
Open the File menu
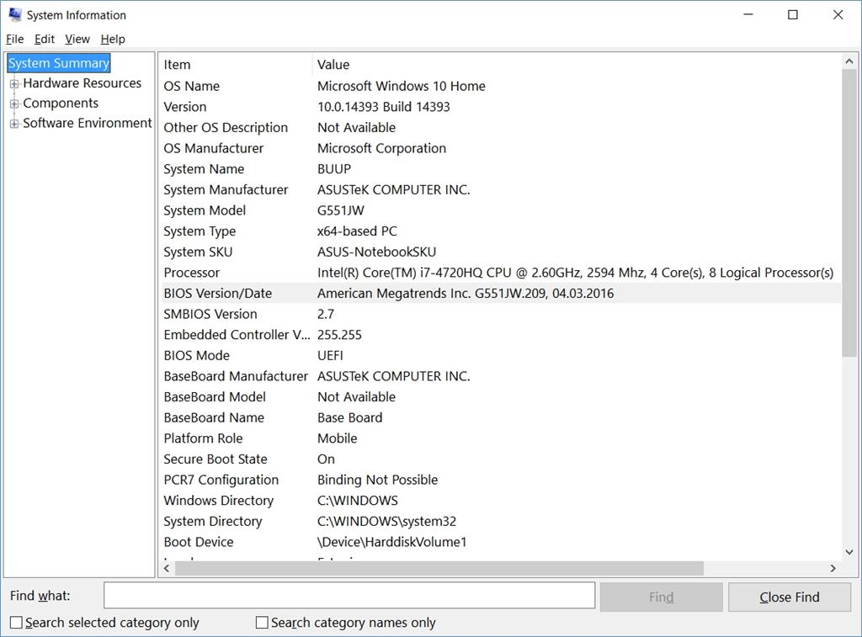pos(15,39)
